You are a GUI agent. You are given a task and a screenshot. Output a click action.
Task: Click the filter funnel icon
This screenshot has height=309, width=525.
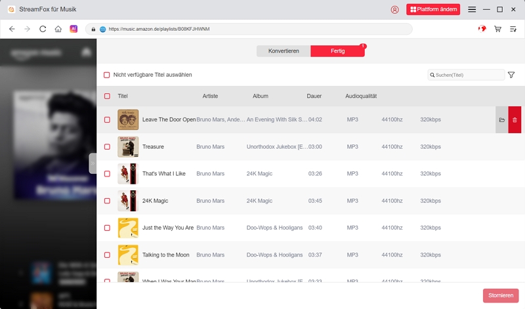coord(511,75)
